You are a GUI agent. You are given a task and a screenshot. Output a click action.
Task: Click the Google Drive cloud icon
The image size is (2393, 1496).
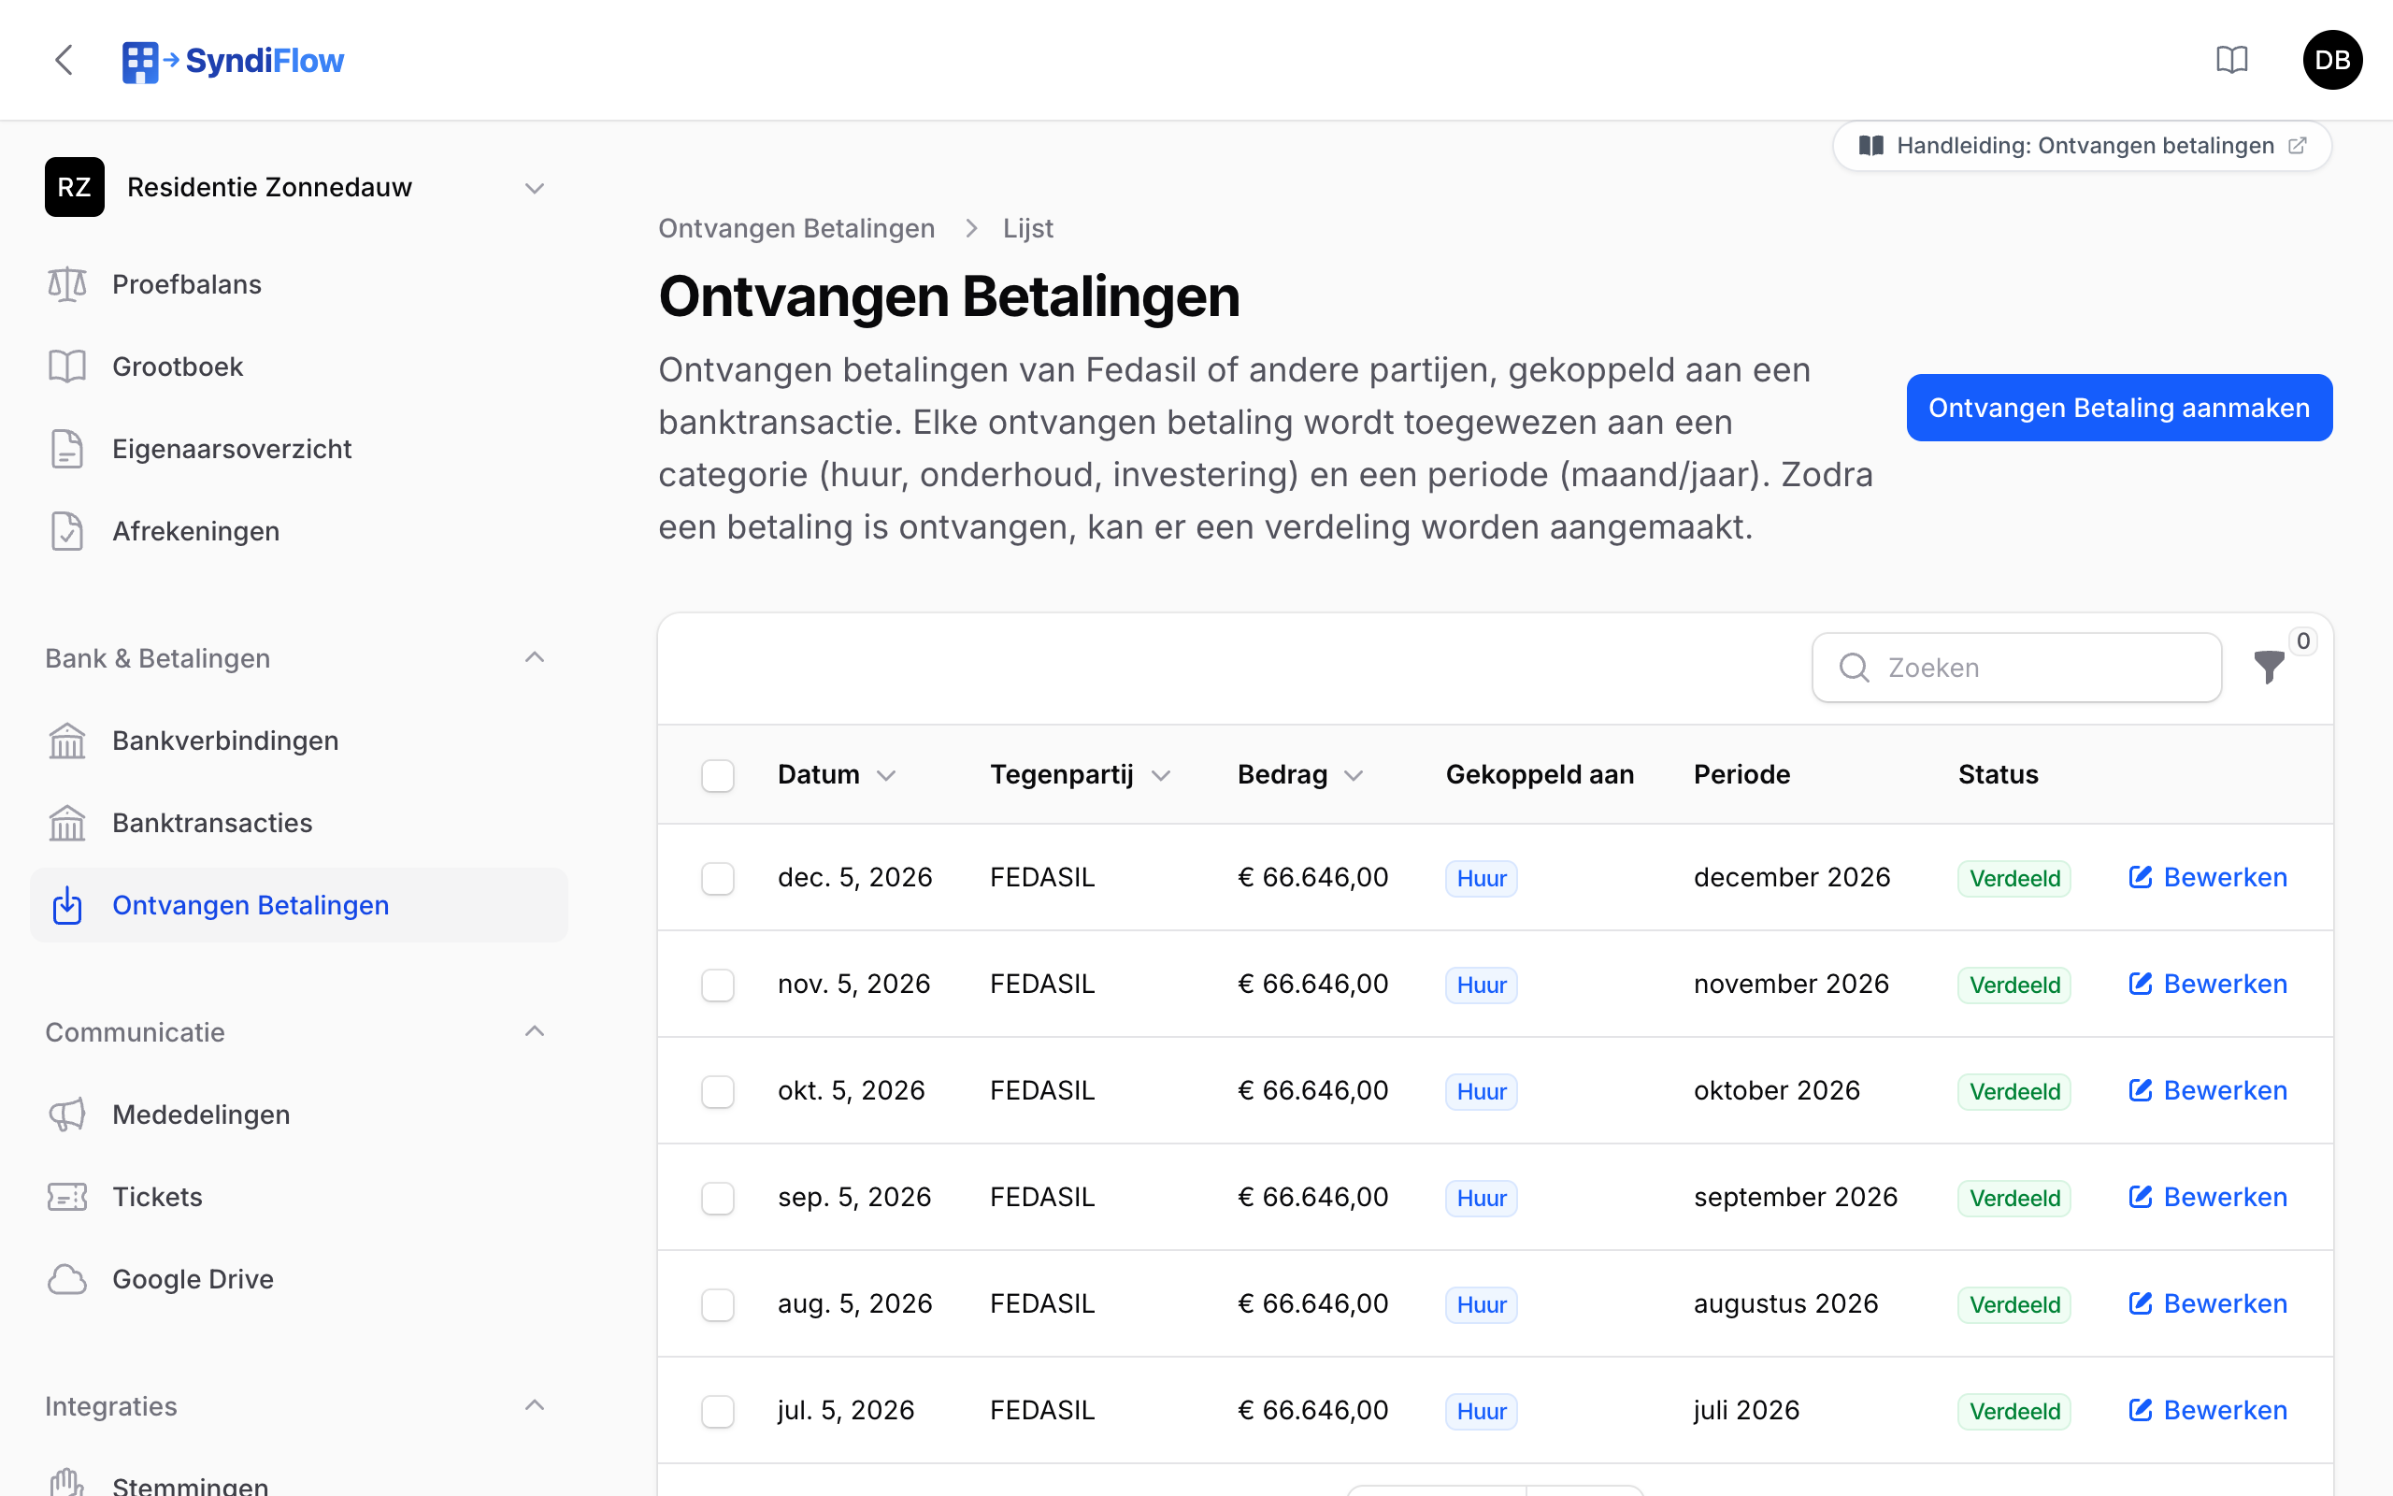coord(67,1278)
